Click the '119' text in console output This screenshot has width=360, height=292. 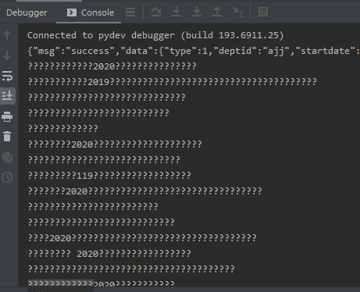pyautogui.click(x=85, y=176)
